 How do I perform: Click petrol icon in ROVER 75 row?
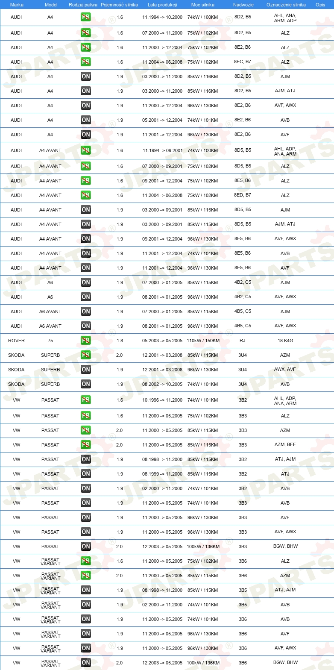click(86, 341)
